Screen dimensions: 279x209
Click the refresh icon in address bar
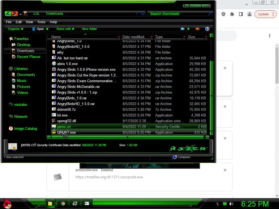tap(143, 14)
